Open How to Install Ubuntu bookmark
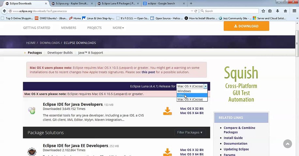The width and height of the screenshot is (299, 156). [201, 18]
